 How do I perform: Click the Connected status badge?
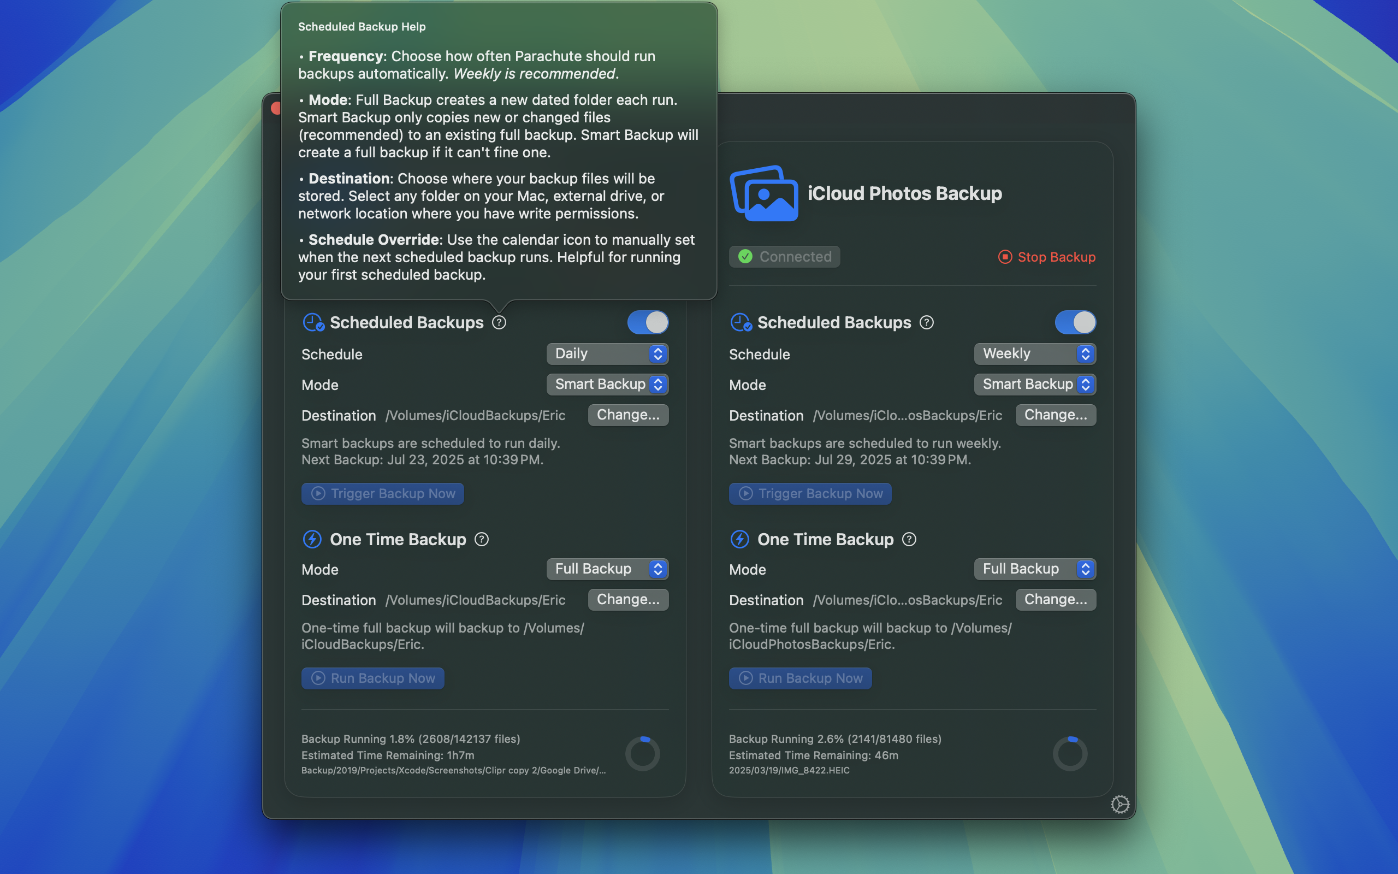[785, 257]
